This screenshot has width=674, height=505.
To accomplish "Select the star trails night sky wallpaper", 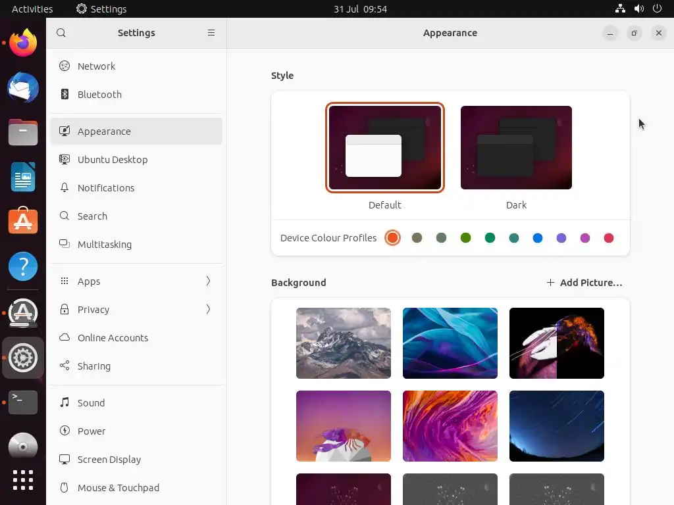I will [557, 426].
